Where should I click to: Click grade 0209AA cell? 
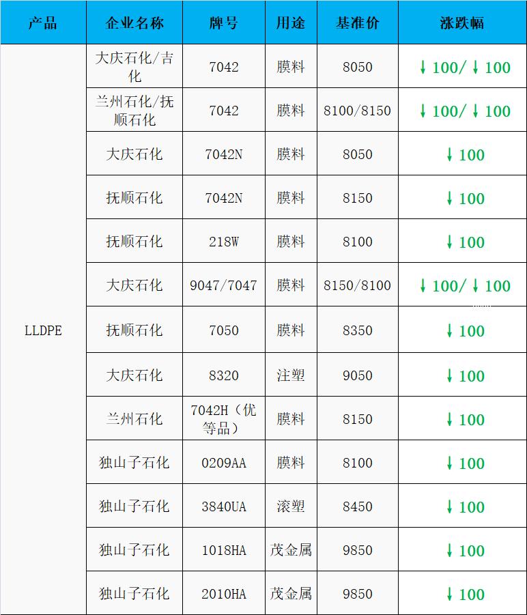pyautogui.click(x=223, y=463)
